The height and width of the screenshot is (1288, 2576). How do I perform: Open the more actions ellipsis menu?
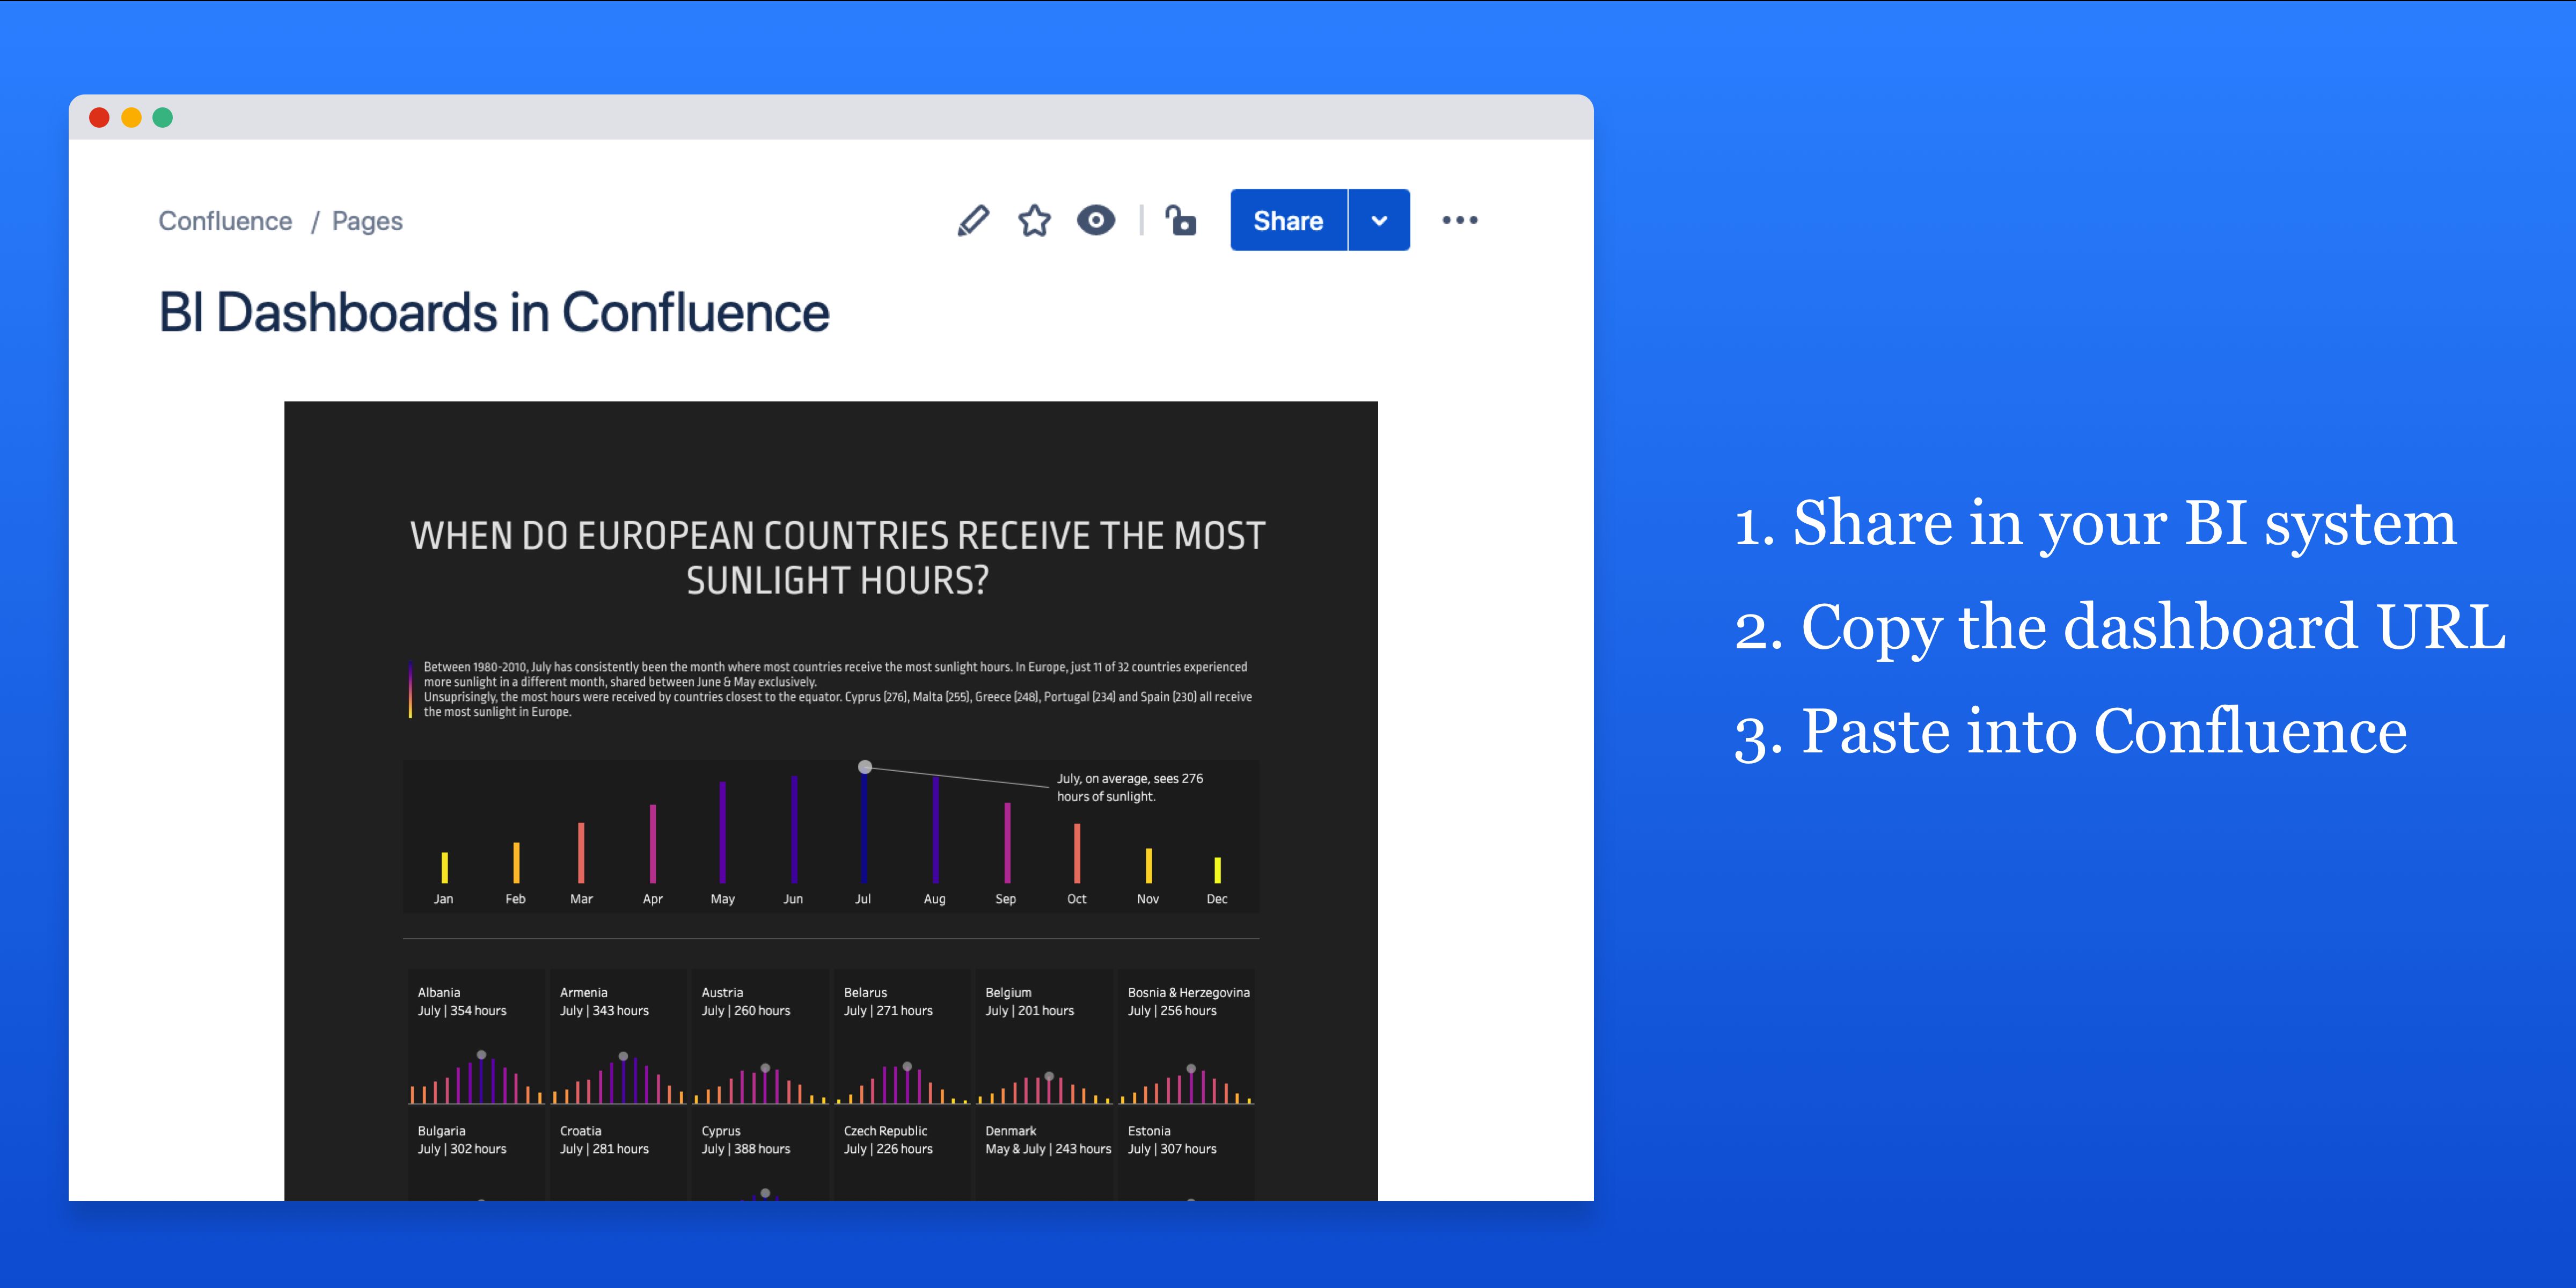click(x=1460, y=220)
